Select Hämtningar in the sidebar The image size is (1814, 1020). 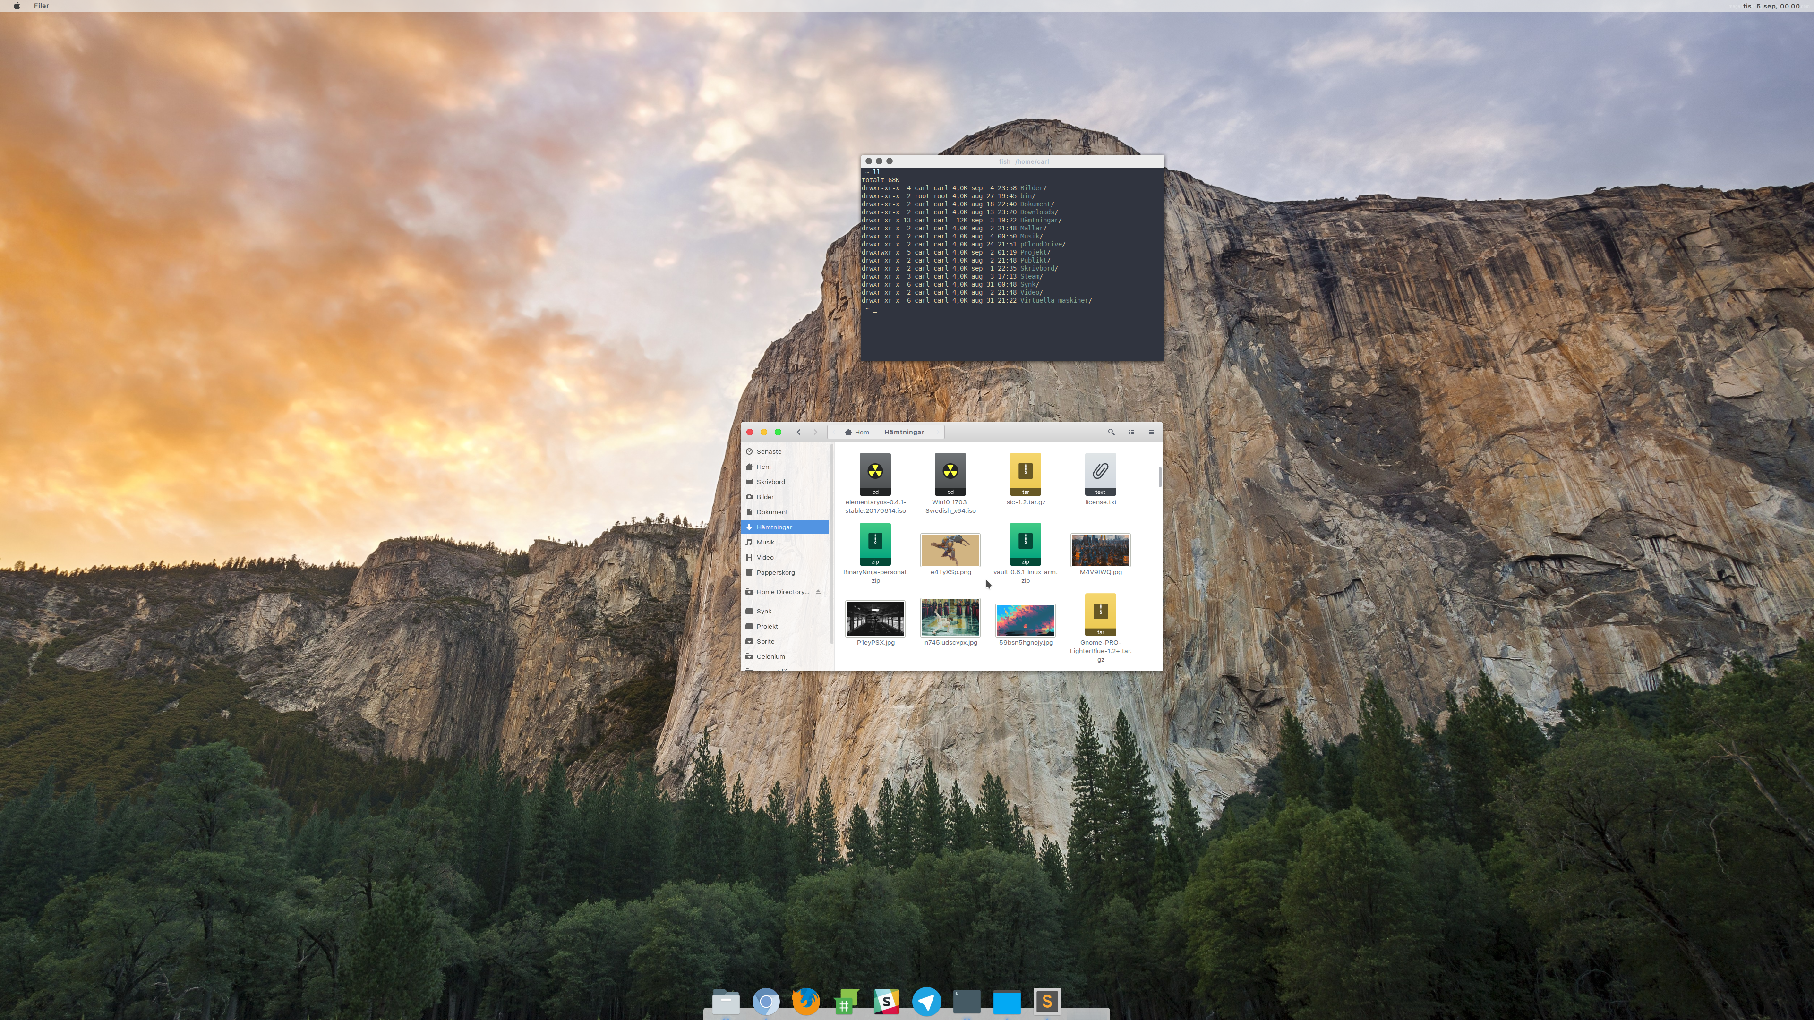pyautogui.click(x=785, y=527)
